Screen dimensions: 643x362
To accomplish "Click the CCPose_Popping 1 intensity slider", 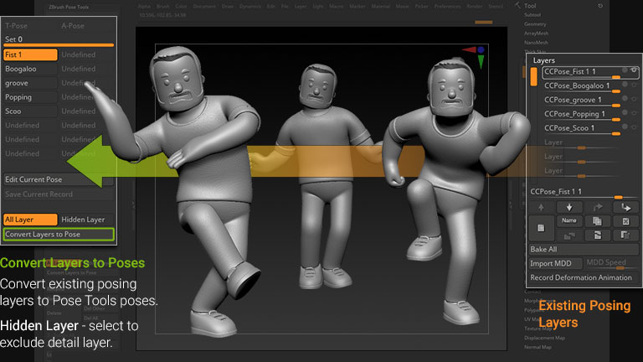I will tap(615, 119).
